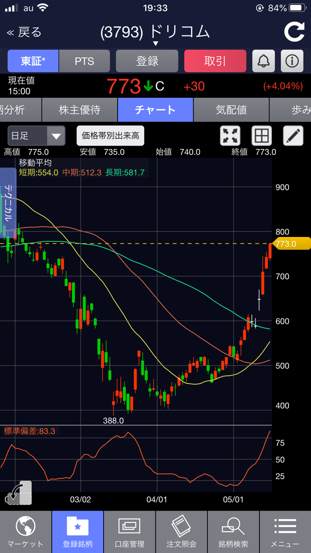Tap the refresh icon in the header
Viewport: 311px width, 553px height.
pos(294,32)
